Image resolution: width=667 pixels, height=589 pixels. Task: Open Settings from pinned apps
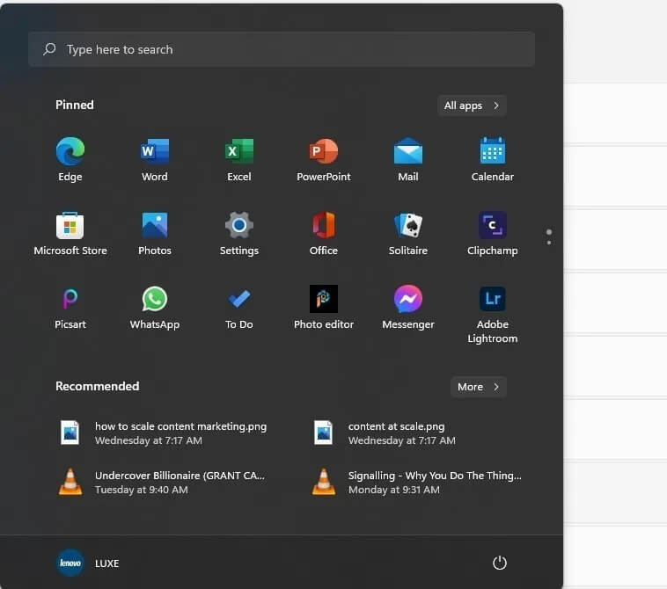pyautogui.click(x=239, y=233)
